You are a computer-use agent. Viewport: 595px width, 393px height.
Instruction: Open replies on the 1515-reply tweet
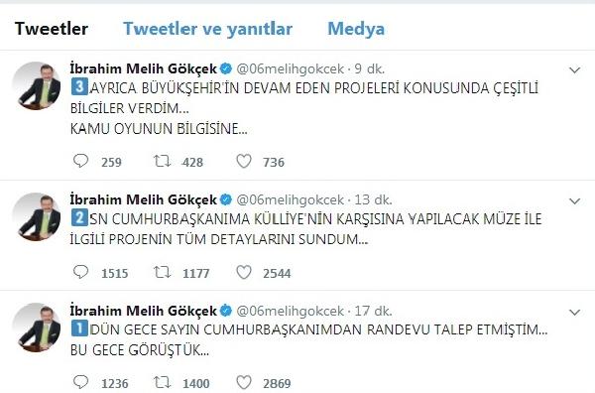click(80, 272)
